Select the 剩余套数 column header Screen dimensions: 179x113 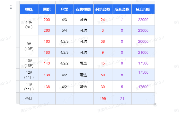(x=103, y=9)
